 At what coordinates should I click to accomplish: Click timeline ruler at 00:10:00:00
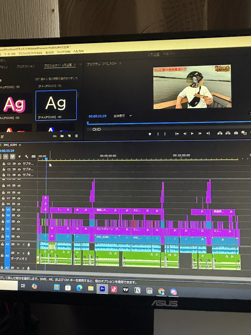(181, 155)
